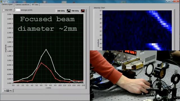
Task: Click the white curve peak point at 7.0 mm
Action: (x=46, y=49)
